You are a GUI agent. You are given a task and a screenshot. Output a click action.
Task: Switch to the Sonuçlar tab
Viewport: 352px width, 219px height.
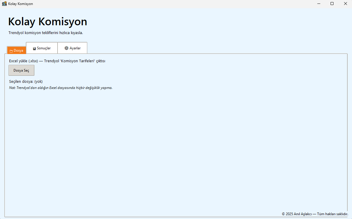point(42,48)
